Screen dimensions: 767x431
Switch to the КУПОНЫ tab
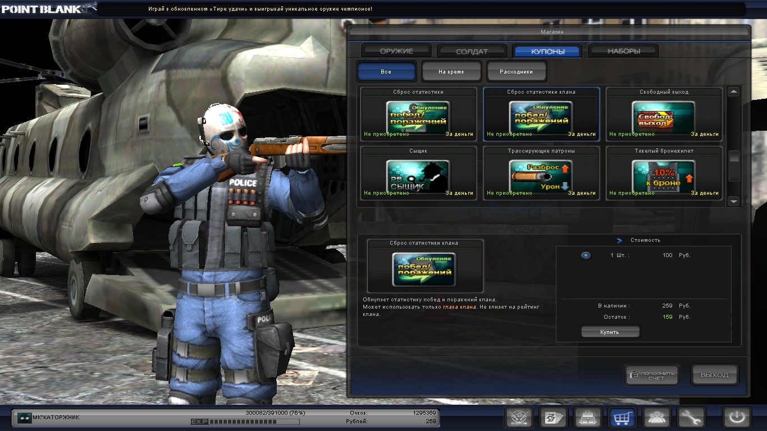tap(547, 51)
